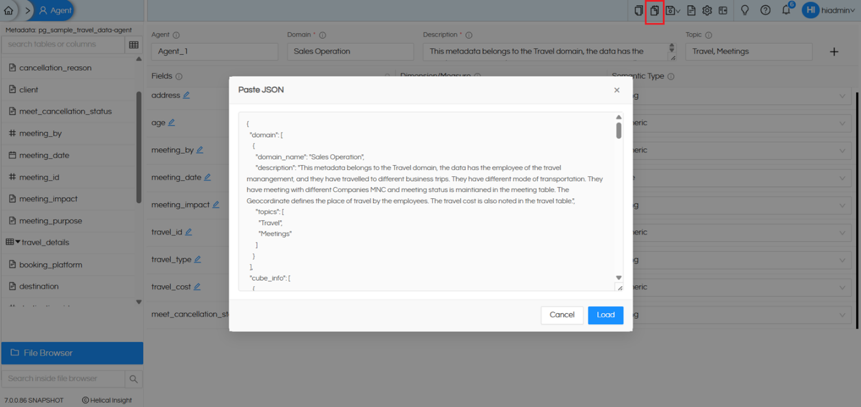Open semantic type dropdown for travel_id row

point(842,233)
